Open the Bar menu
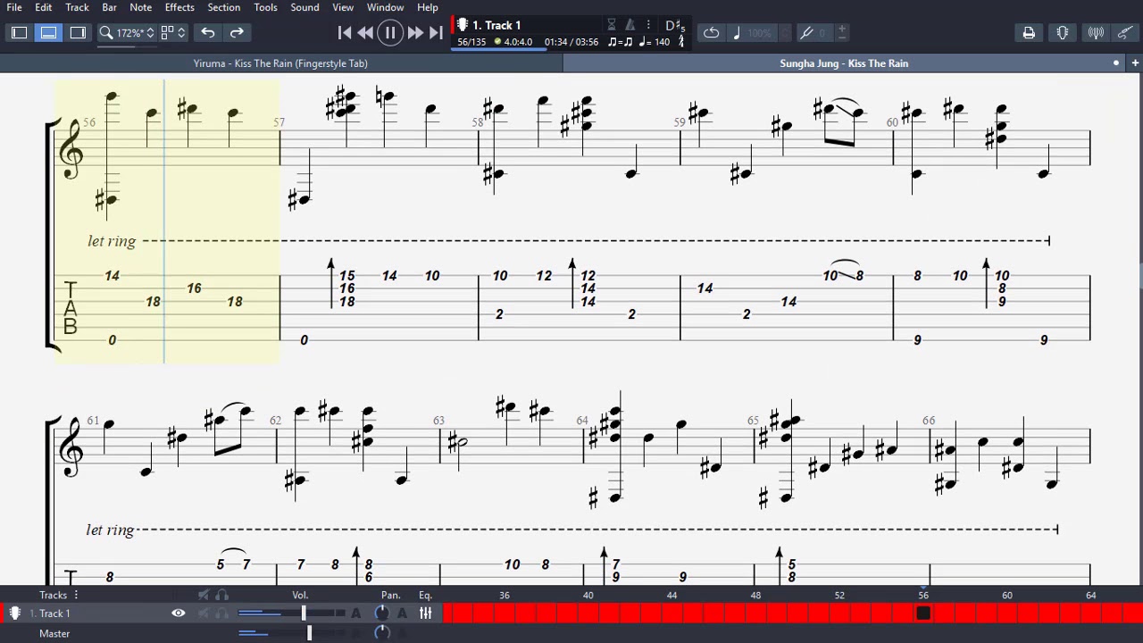This screenshot has height=643, width=1143. click(x=109, y=7)
